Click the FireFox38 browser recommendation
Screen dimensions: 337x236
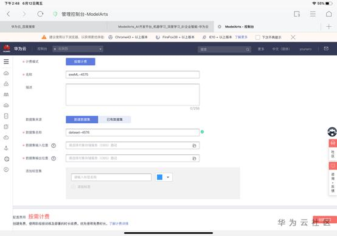(x=175, y=37)
